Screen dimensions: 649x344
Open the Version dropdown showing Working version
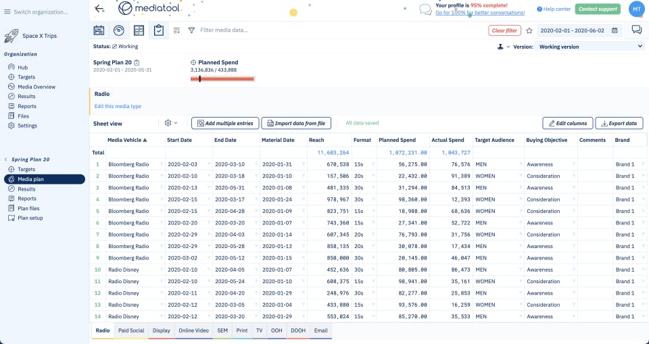[590, 47]
